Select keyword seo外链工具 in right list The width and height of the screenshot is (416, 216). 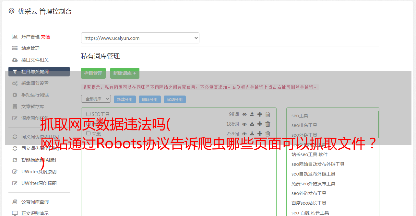click(304, 135)
